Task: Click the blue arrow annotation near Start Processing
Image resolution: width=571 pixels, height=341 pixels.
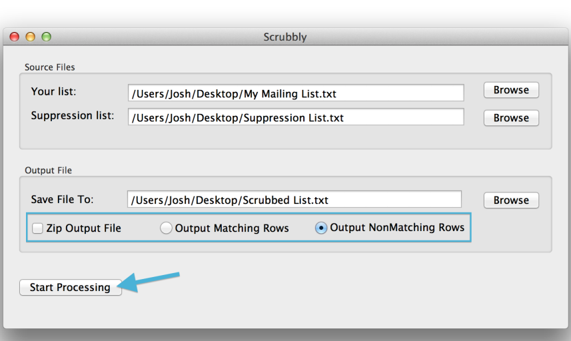Action: click(149, 282)
